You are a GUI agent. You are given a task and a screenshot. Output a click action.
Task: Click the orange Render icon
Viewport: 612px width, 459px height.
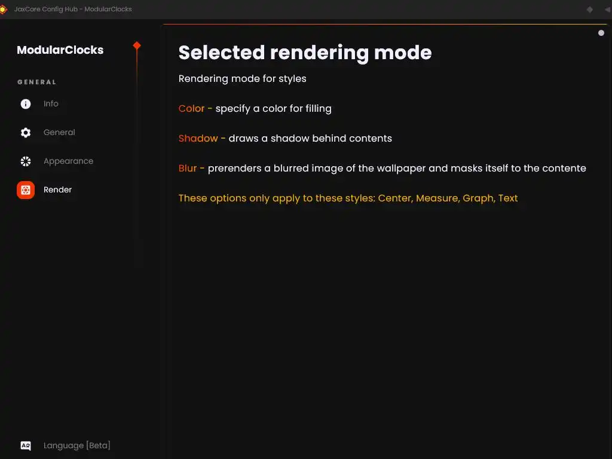(26, 190)
